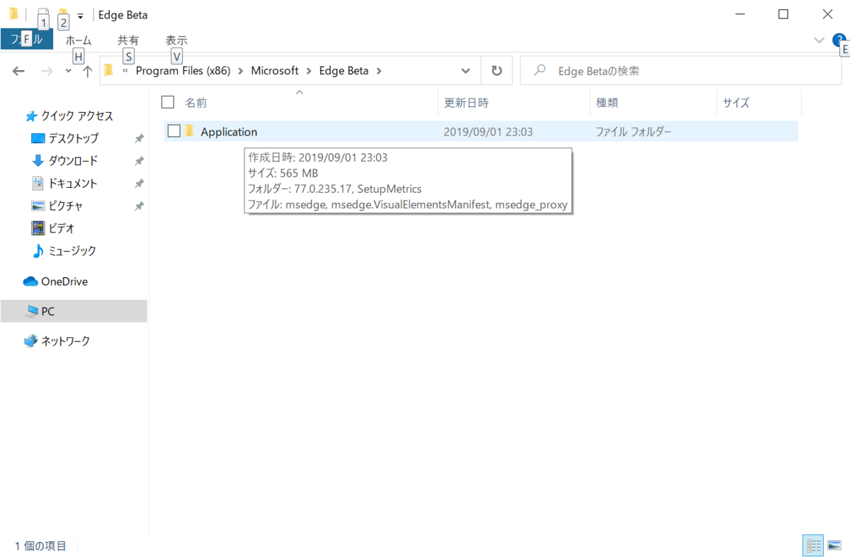Open the ファイル ribbon tab

[27, 40]
